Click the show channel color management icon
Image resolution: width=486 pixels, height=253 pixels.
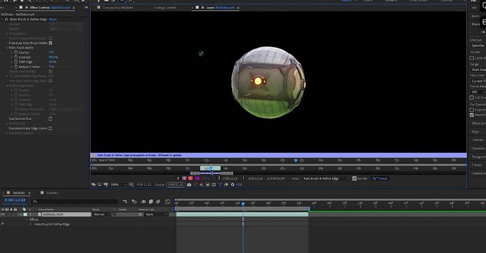click(x=201, y=185)
